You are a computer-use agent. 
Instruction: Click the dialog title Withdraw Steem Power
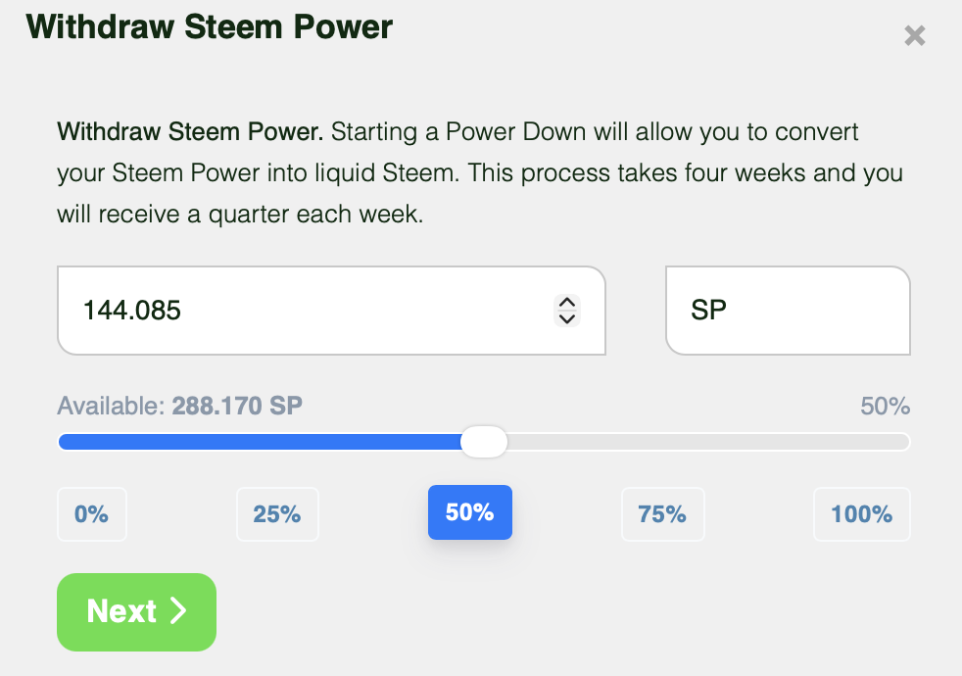210,26
